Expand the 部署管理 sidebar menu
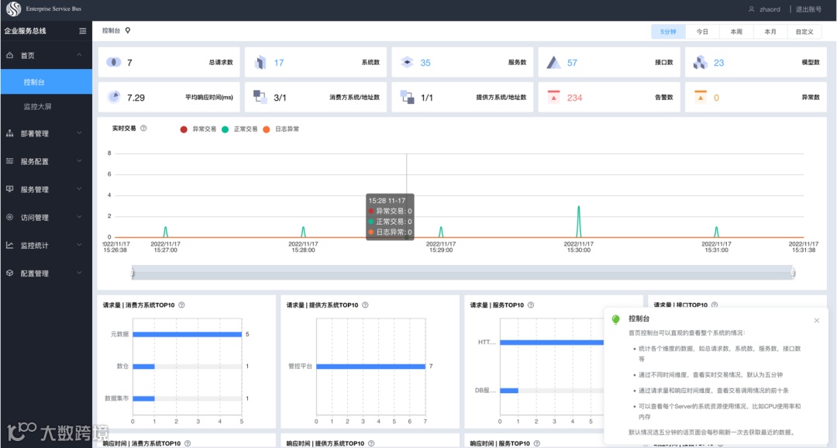 pyautogui.click(x=46, y=133)
